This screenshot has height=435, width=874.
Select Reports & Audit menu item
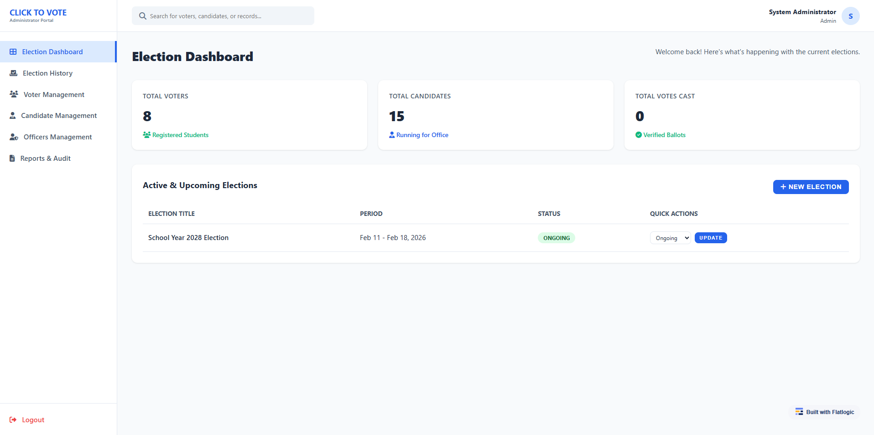(x=45, y=159)
